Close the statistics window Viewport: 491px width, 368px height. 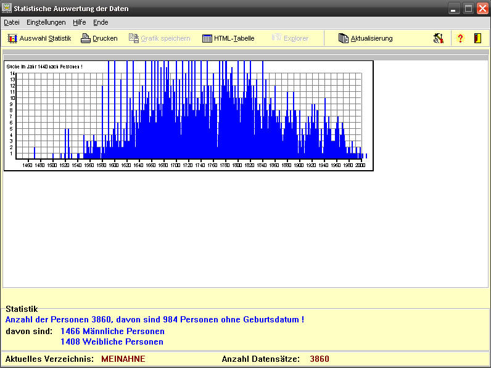click(482, 9)
